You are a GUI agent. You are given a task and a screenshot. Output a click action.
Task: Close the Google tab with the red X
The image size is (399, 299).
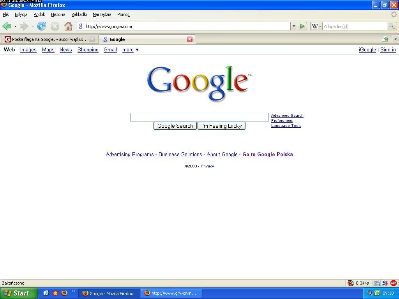190,39
